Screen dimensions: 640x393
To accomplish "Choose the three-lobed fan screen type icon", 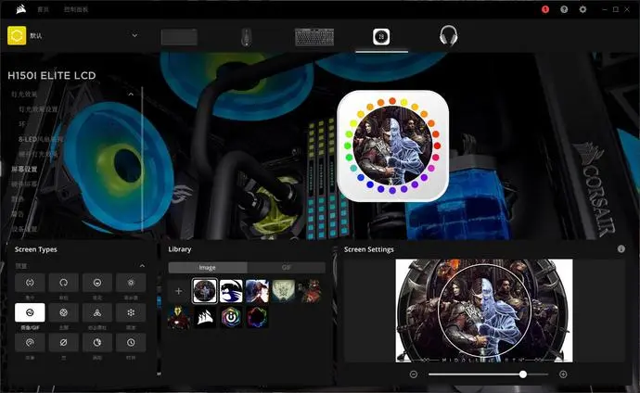I will point(97,312).
